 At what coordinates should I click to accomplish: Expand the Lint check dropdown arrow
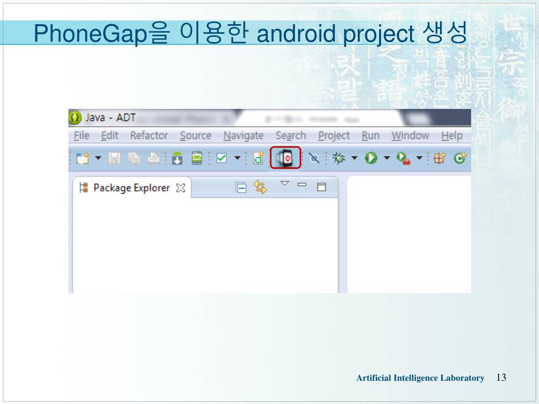pyautogui.click(x=237, y=158)
